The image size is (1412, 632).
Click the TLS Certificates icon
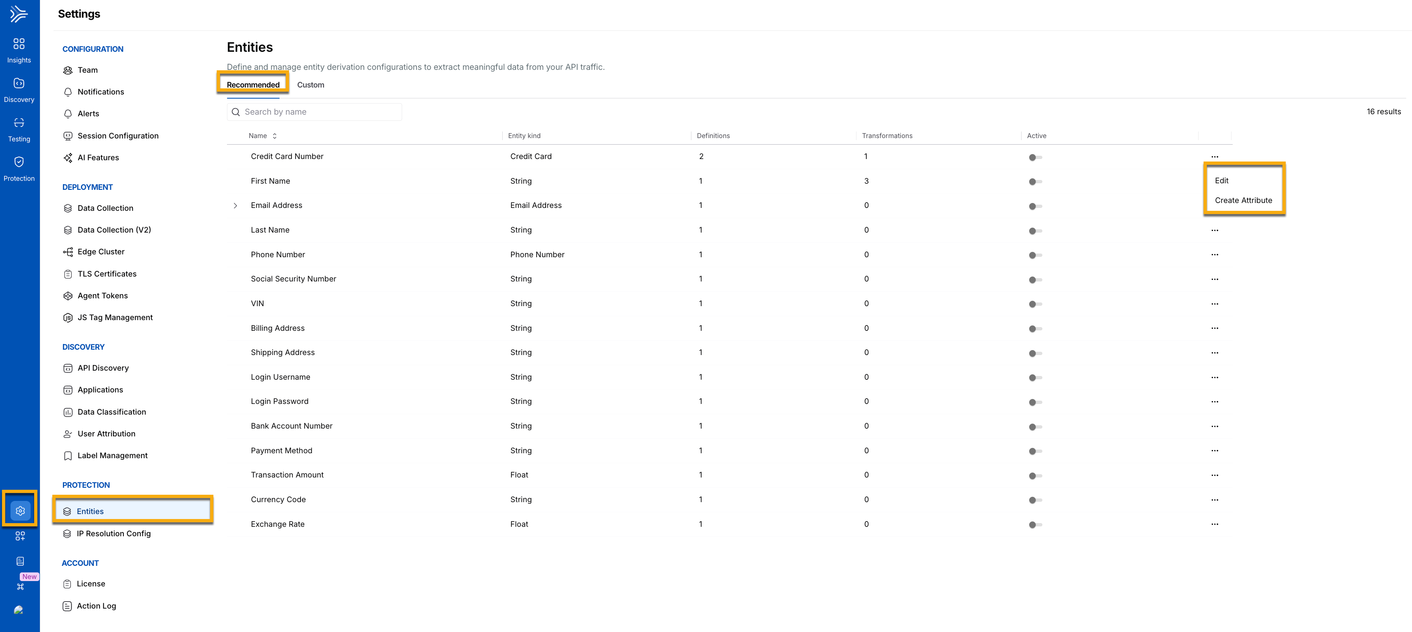pos(68,274)
